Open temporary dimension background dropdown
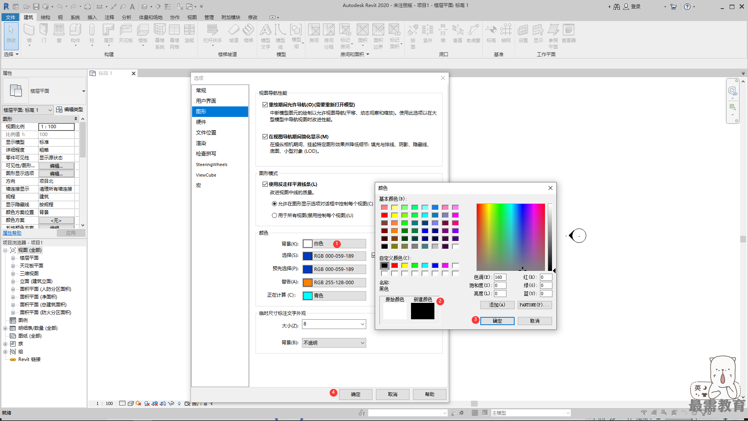 [x=334, y=343]
